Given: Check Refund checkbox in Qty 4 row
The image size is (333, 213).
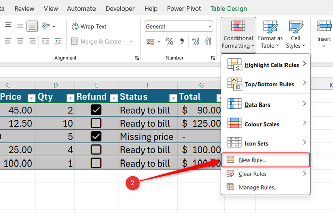Looking at the screenshot, I should 96,150.
